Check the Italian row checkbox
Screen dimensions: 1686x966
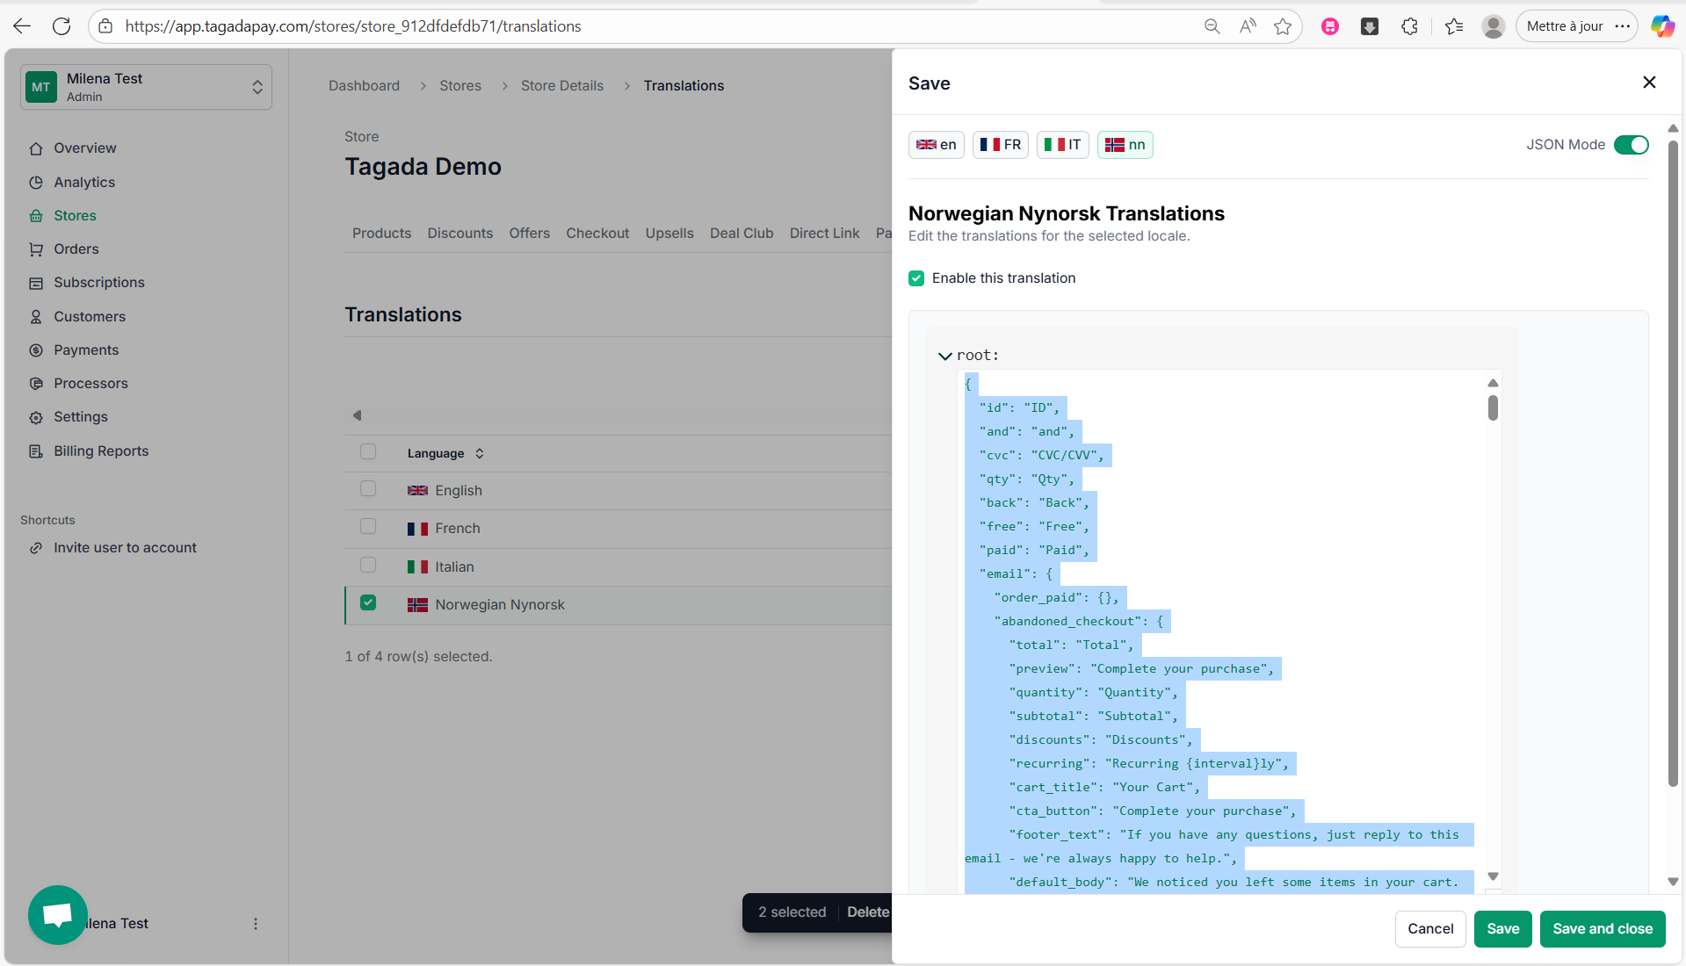pyautogui.click(x=368, y=566)
